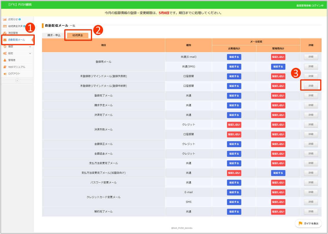
Task: Collapse the sidebar with the double-chevron button
Action: (17, 80)
